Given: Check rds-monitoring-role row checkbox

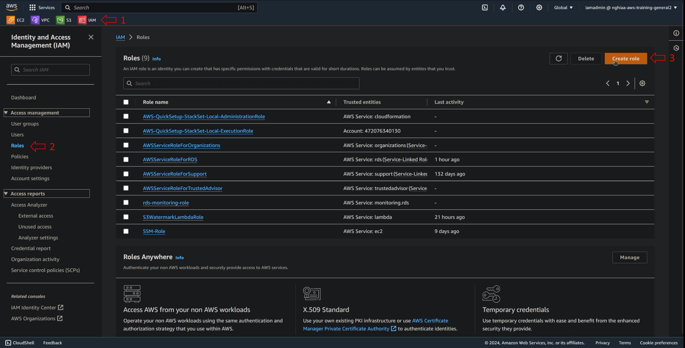Looking at the screenshot, I should [126, 202].
